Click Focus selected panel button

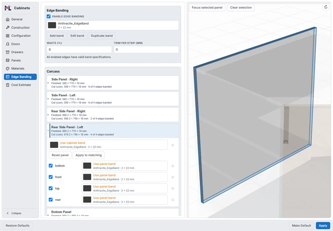[207, 7]
